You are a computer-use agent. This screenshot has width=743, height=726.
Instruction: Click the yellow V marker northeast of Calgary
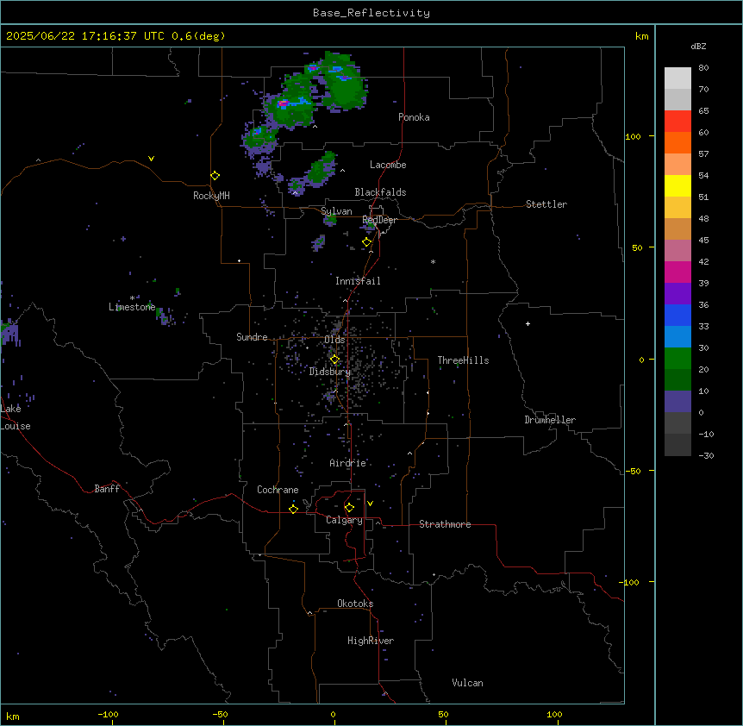pos(370,504)
